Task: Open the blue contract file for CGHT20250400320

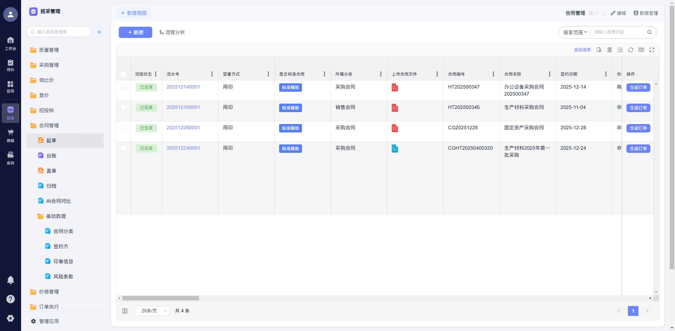Action: click(395, 149)
